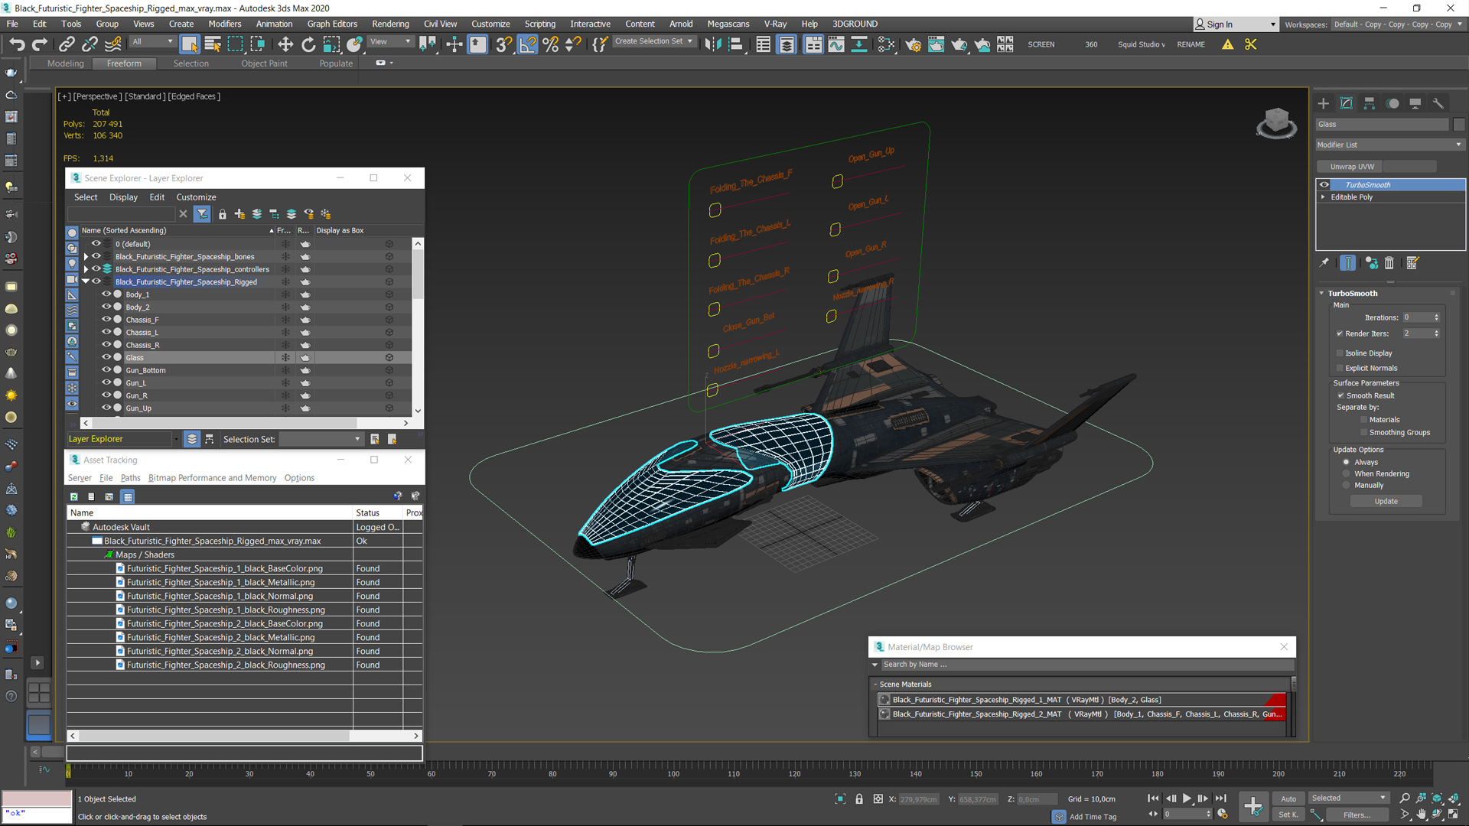
Task: Select the When Rendering update option
Action: tap(1346, 473)
